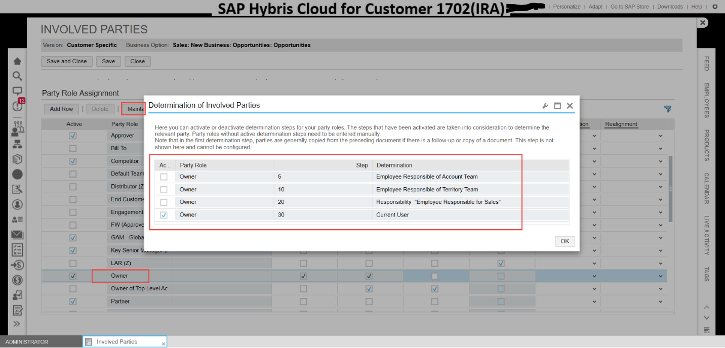This screenshot has height=348, width=725.
Task: Toggle the Active checkbox for Bill-To
Action: pos(73,148)
